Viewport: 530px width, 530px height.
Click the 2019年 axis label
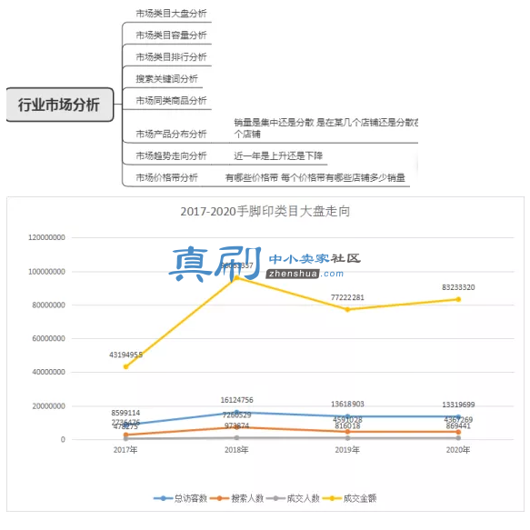coord(347,450)
